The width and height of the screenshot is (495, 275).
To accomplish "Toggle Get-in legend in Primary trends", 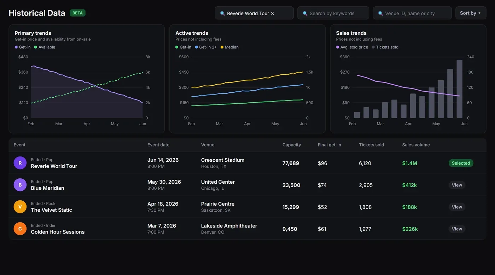I will pos(23,47).
